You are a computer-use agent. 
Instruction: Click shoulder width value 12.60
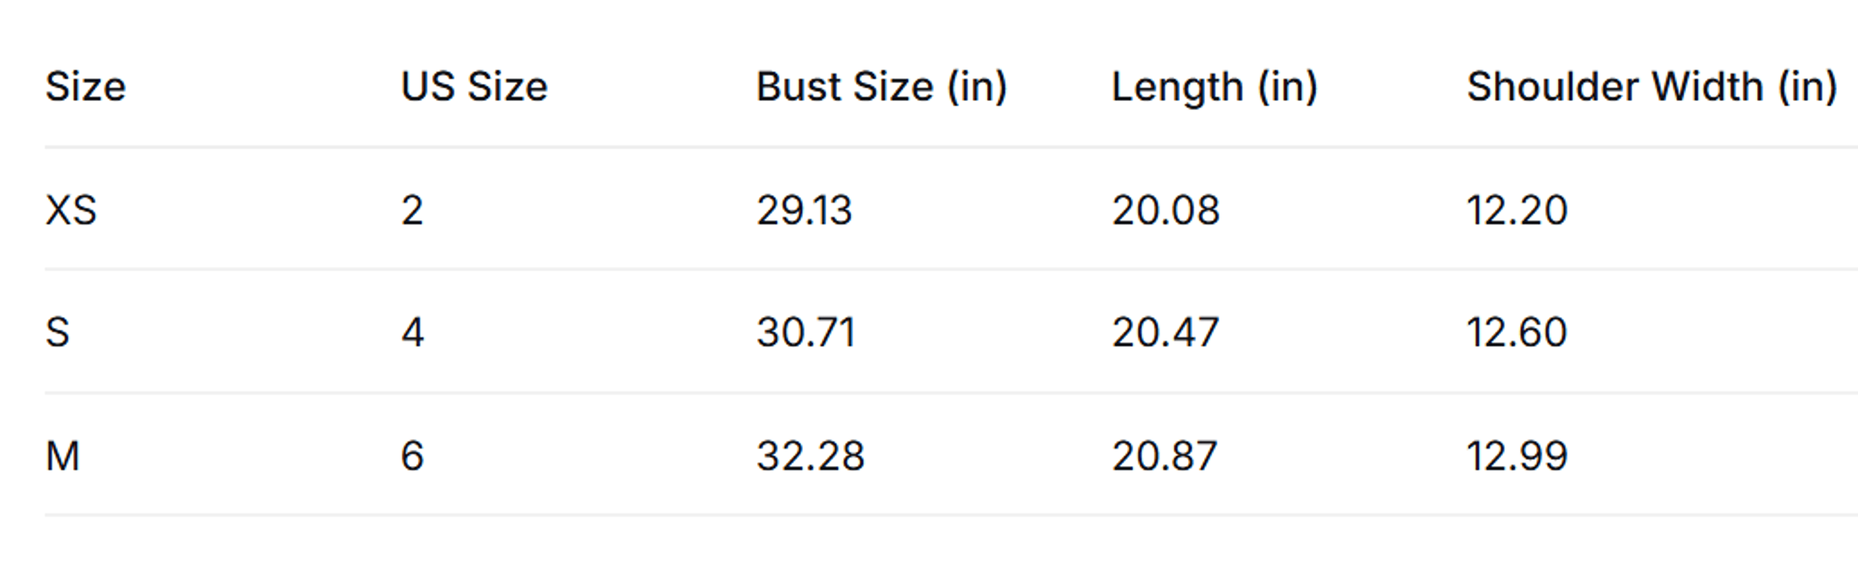pyautogui.click(x=1517, y=333)
